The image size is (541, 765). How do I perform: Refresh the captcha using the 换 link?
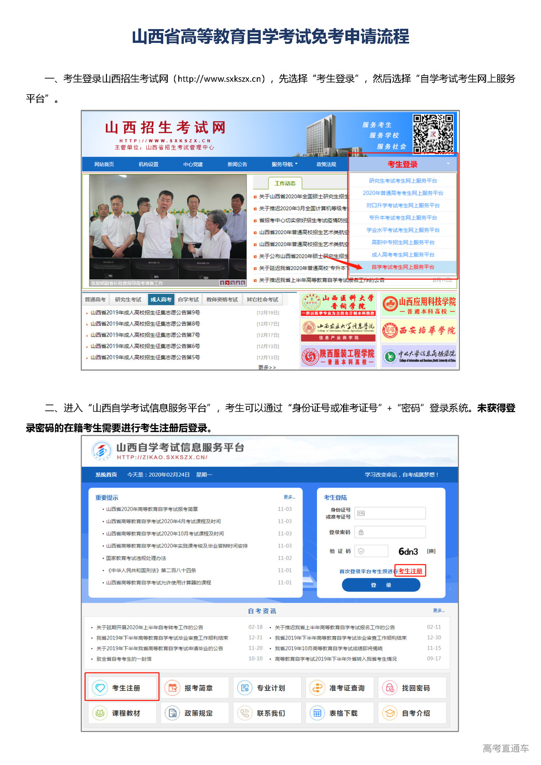pos(431,551)
